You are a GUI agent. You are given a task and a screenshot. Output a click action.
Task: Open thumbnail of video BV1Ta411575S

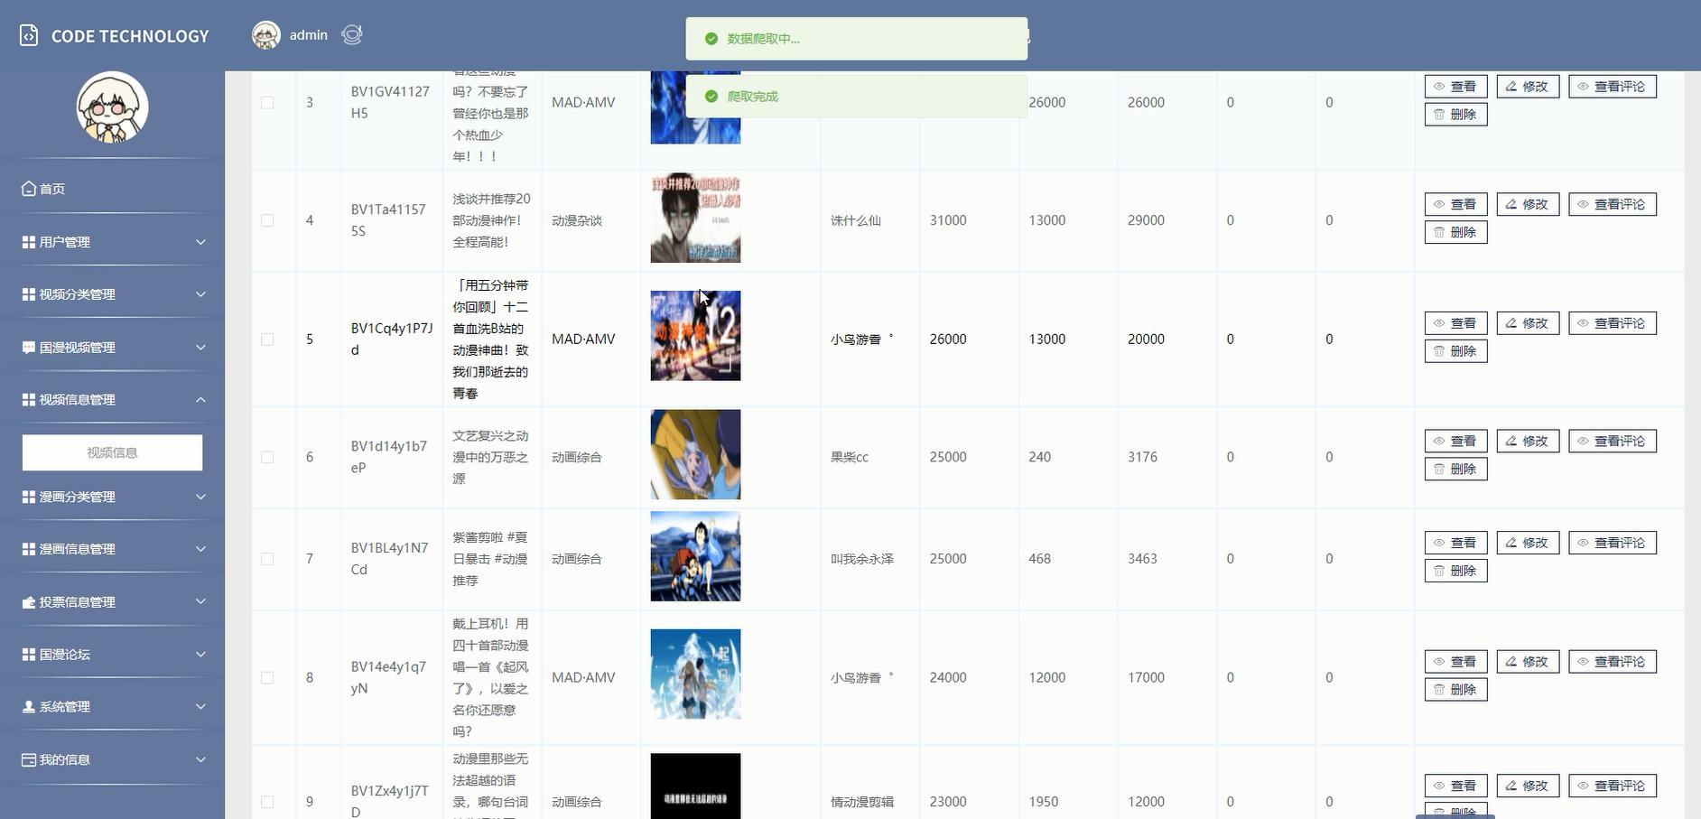point(695,219)
